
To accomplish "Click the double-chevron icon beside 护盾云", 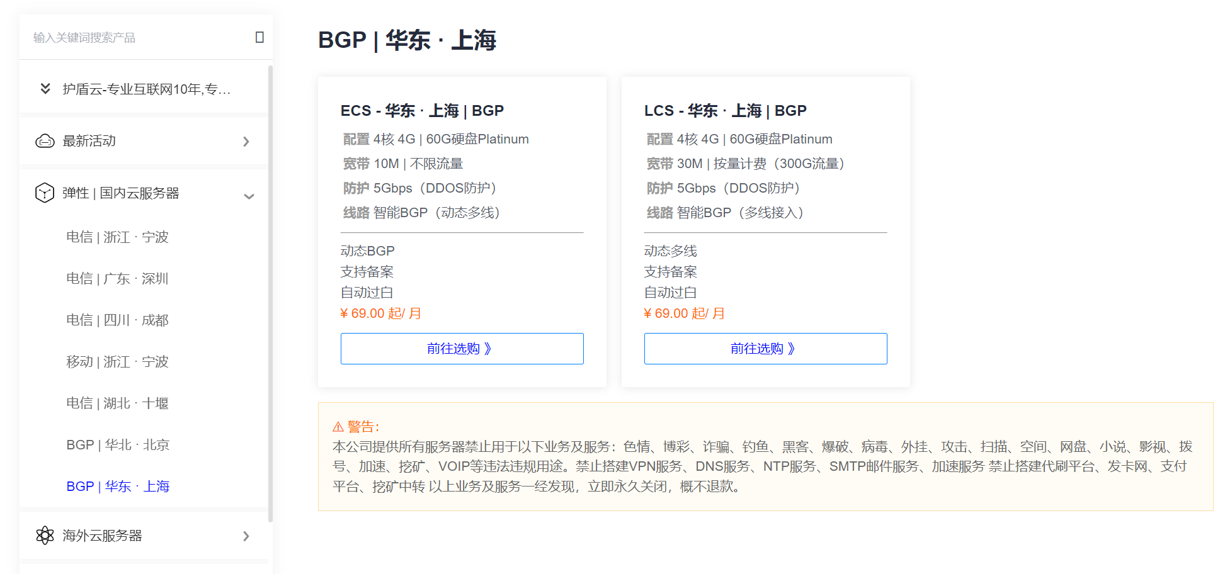I will click(x=45, y=88).
